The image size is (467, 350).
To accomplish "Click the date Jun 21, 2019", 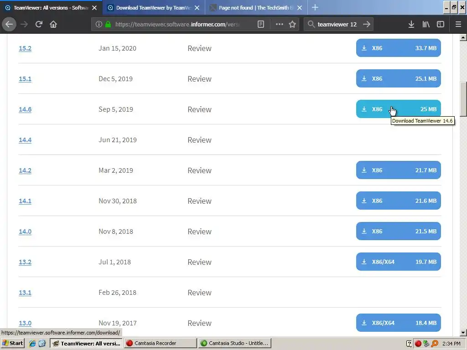I will [x=118, y=140].
